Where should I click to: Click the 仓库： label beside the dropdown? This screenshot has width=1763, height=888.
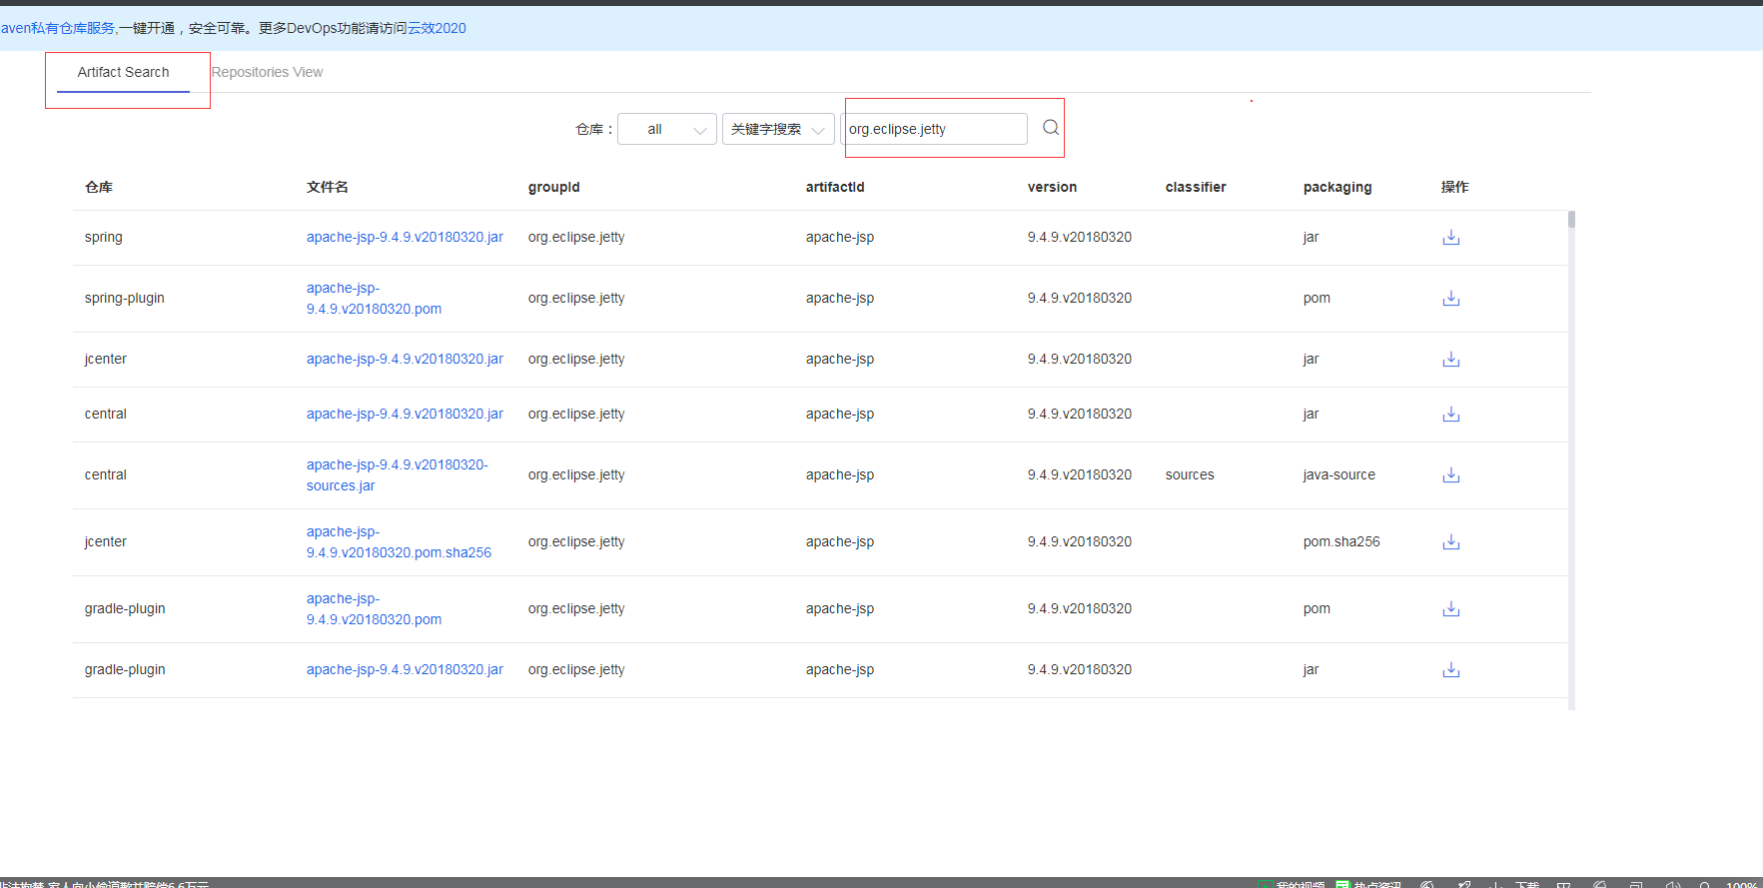[594, 129]
